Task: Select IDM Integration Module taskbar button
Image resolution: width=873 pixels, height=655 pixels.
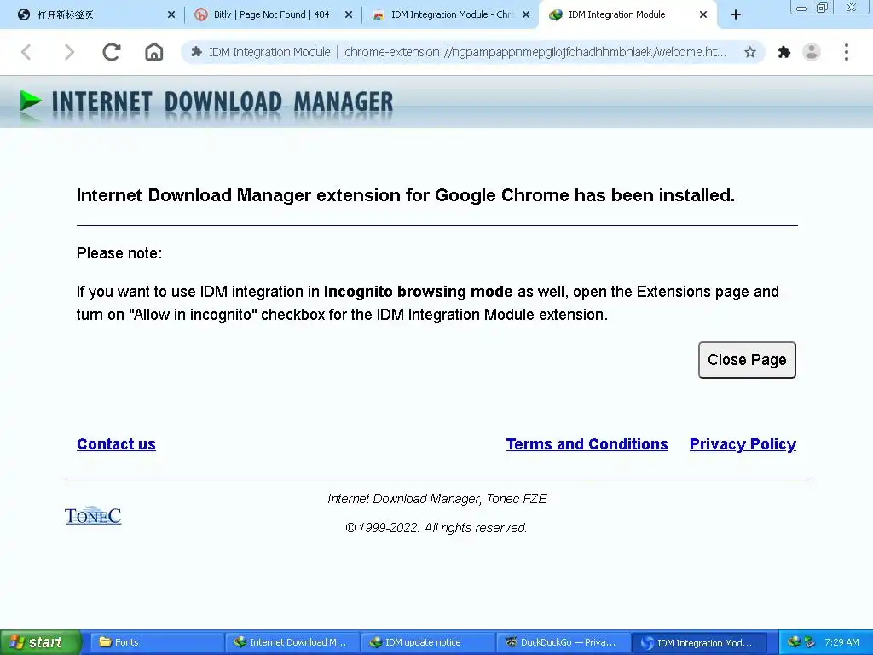Action: 699,643
